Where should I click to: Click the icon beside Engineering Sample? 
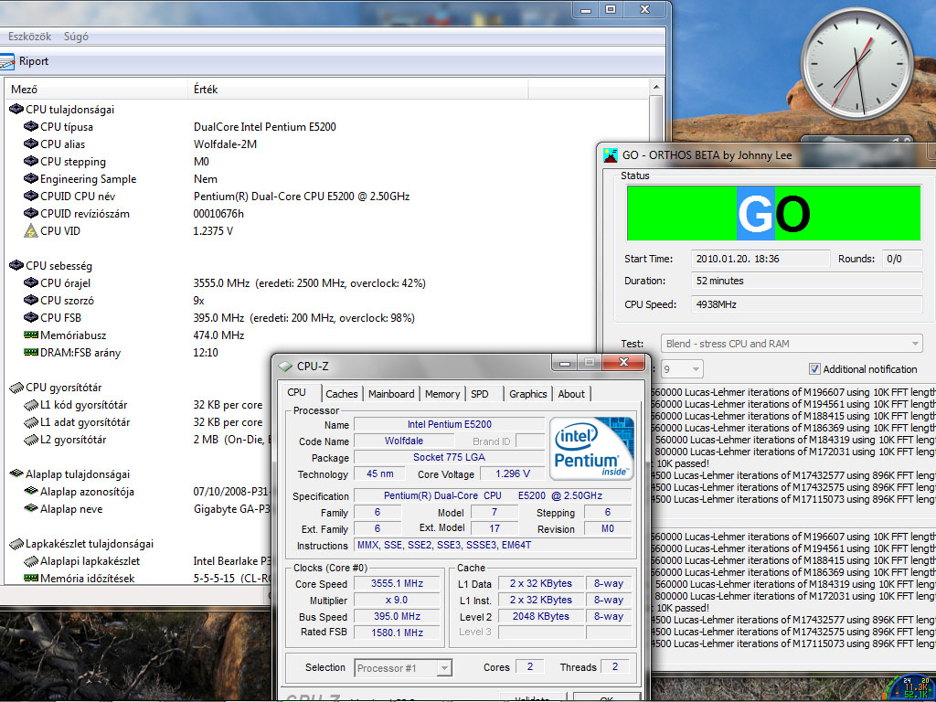pyautogui.click(x=31, y=178)
